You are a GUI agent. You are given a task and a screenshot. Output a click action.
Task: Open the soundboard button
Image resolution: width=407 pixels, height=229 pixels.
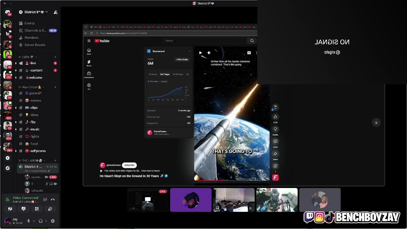[50, 209]
